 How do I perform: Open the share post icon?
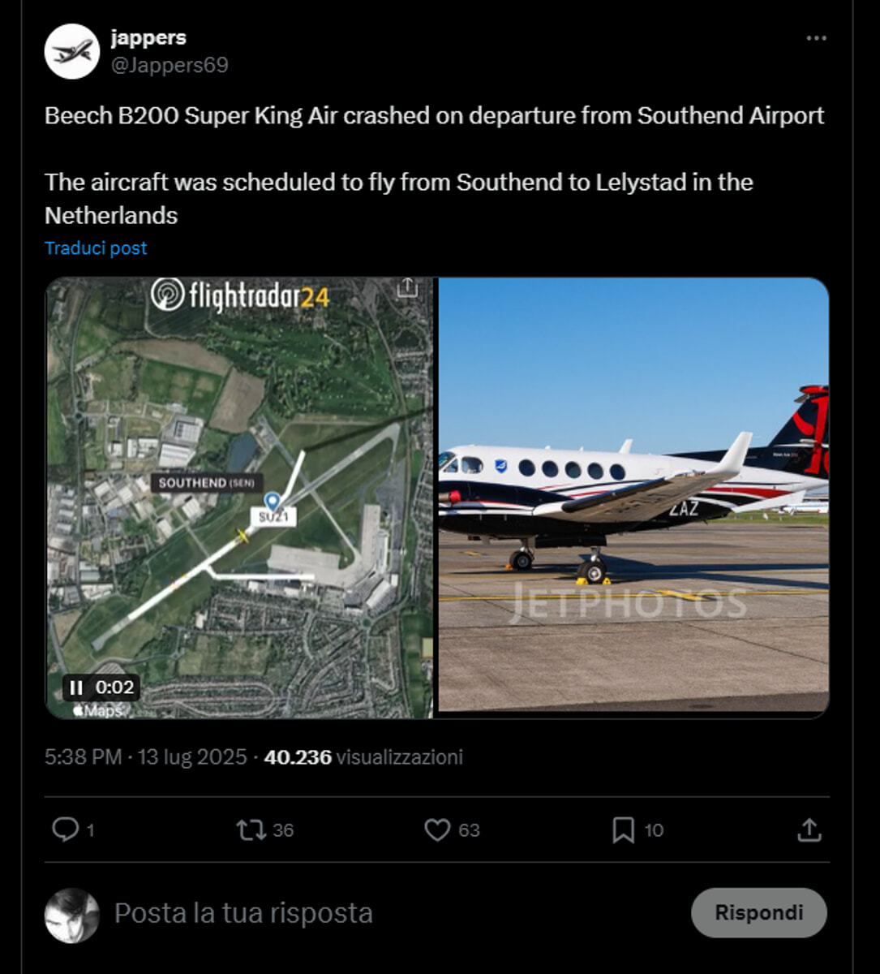pyautogui.click(x=809, y=830)
